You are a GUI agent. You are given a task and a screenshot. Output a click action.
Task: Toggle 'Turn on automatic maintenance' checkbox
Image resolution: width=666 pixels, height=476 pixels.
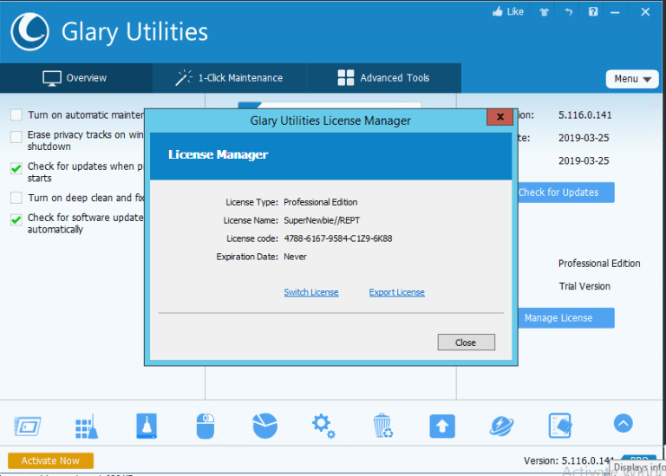16,115
